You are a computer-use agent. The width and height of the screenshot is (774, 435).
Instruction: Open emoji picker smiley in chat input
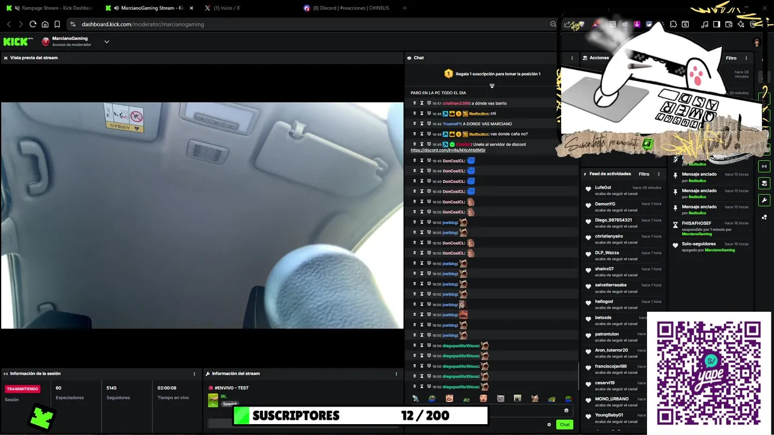pyautogui.click(x=566, y=410)
